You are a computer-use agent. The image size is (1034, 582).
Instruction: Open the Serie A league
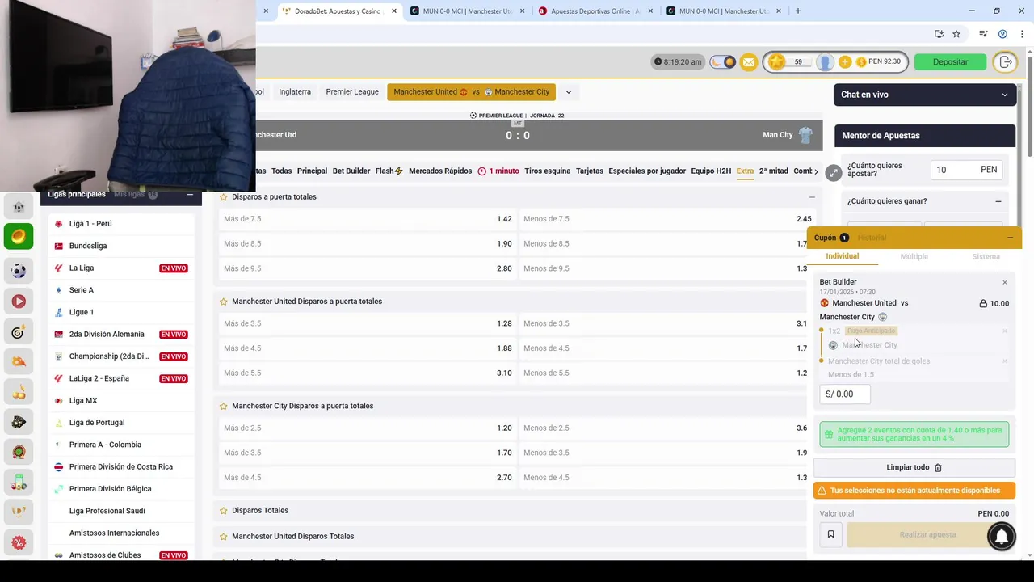(121, 290)
